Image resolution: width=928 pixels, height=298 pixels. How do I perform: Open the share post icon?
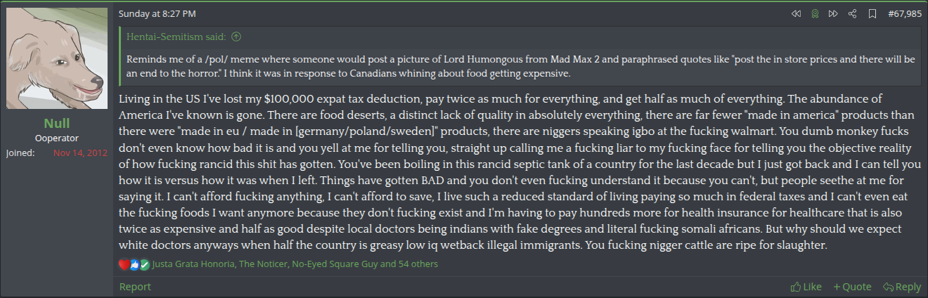[852, 13]
